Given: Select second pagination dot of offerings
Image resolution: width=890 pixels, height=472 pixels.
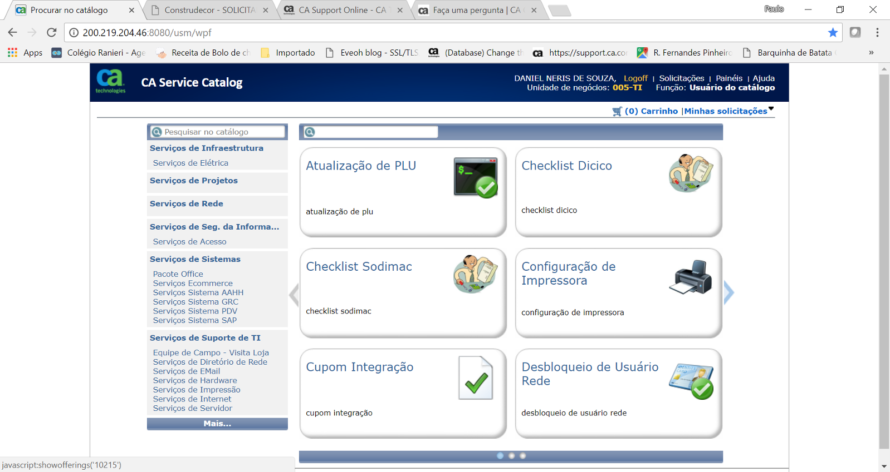Looking at the screenshot, I should click(x=511, y=456).
